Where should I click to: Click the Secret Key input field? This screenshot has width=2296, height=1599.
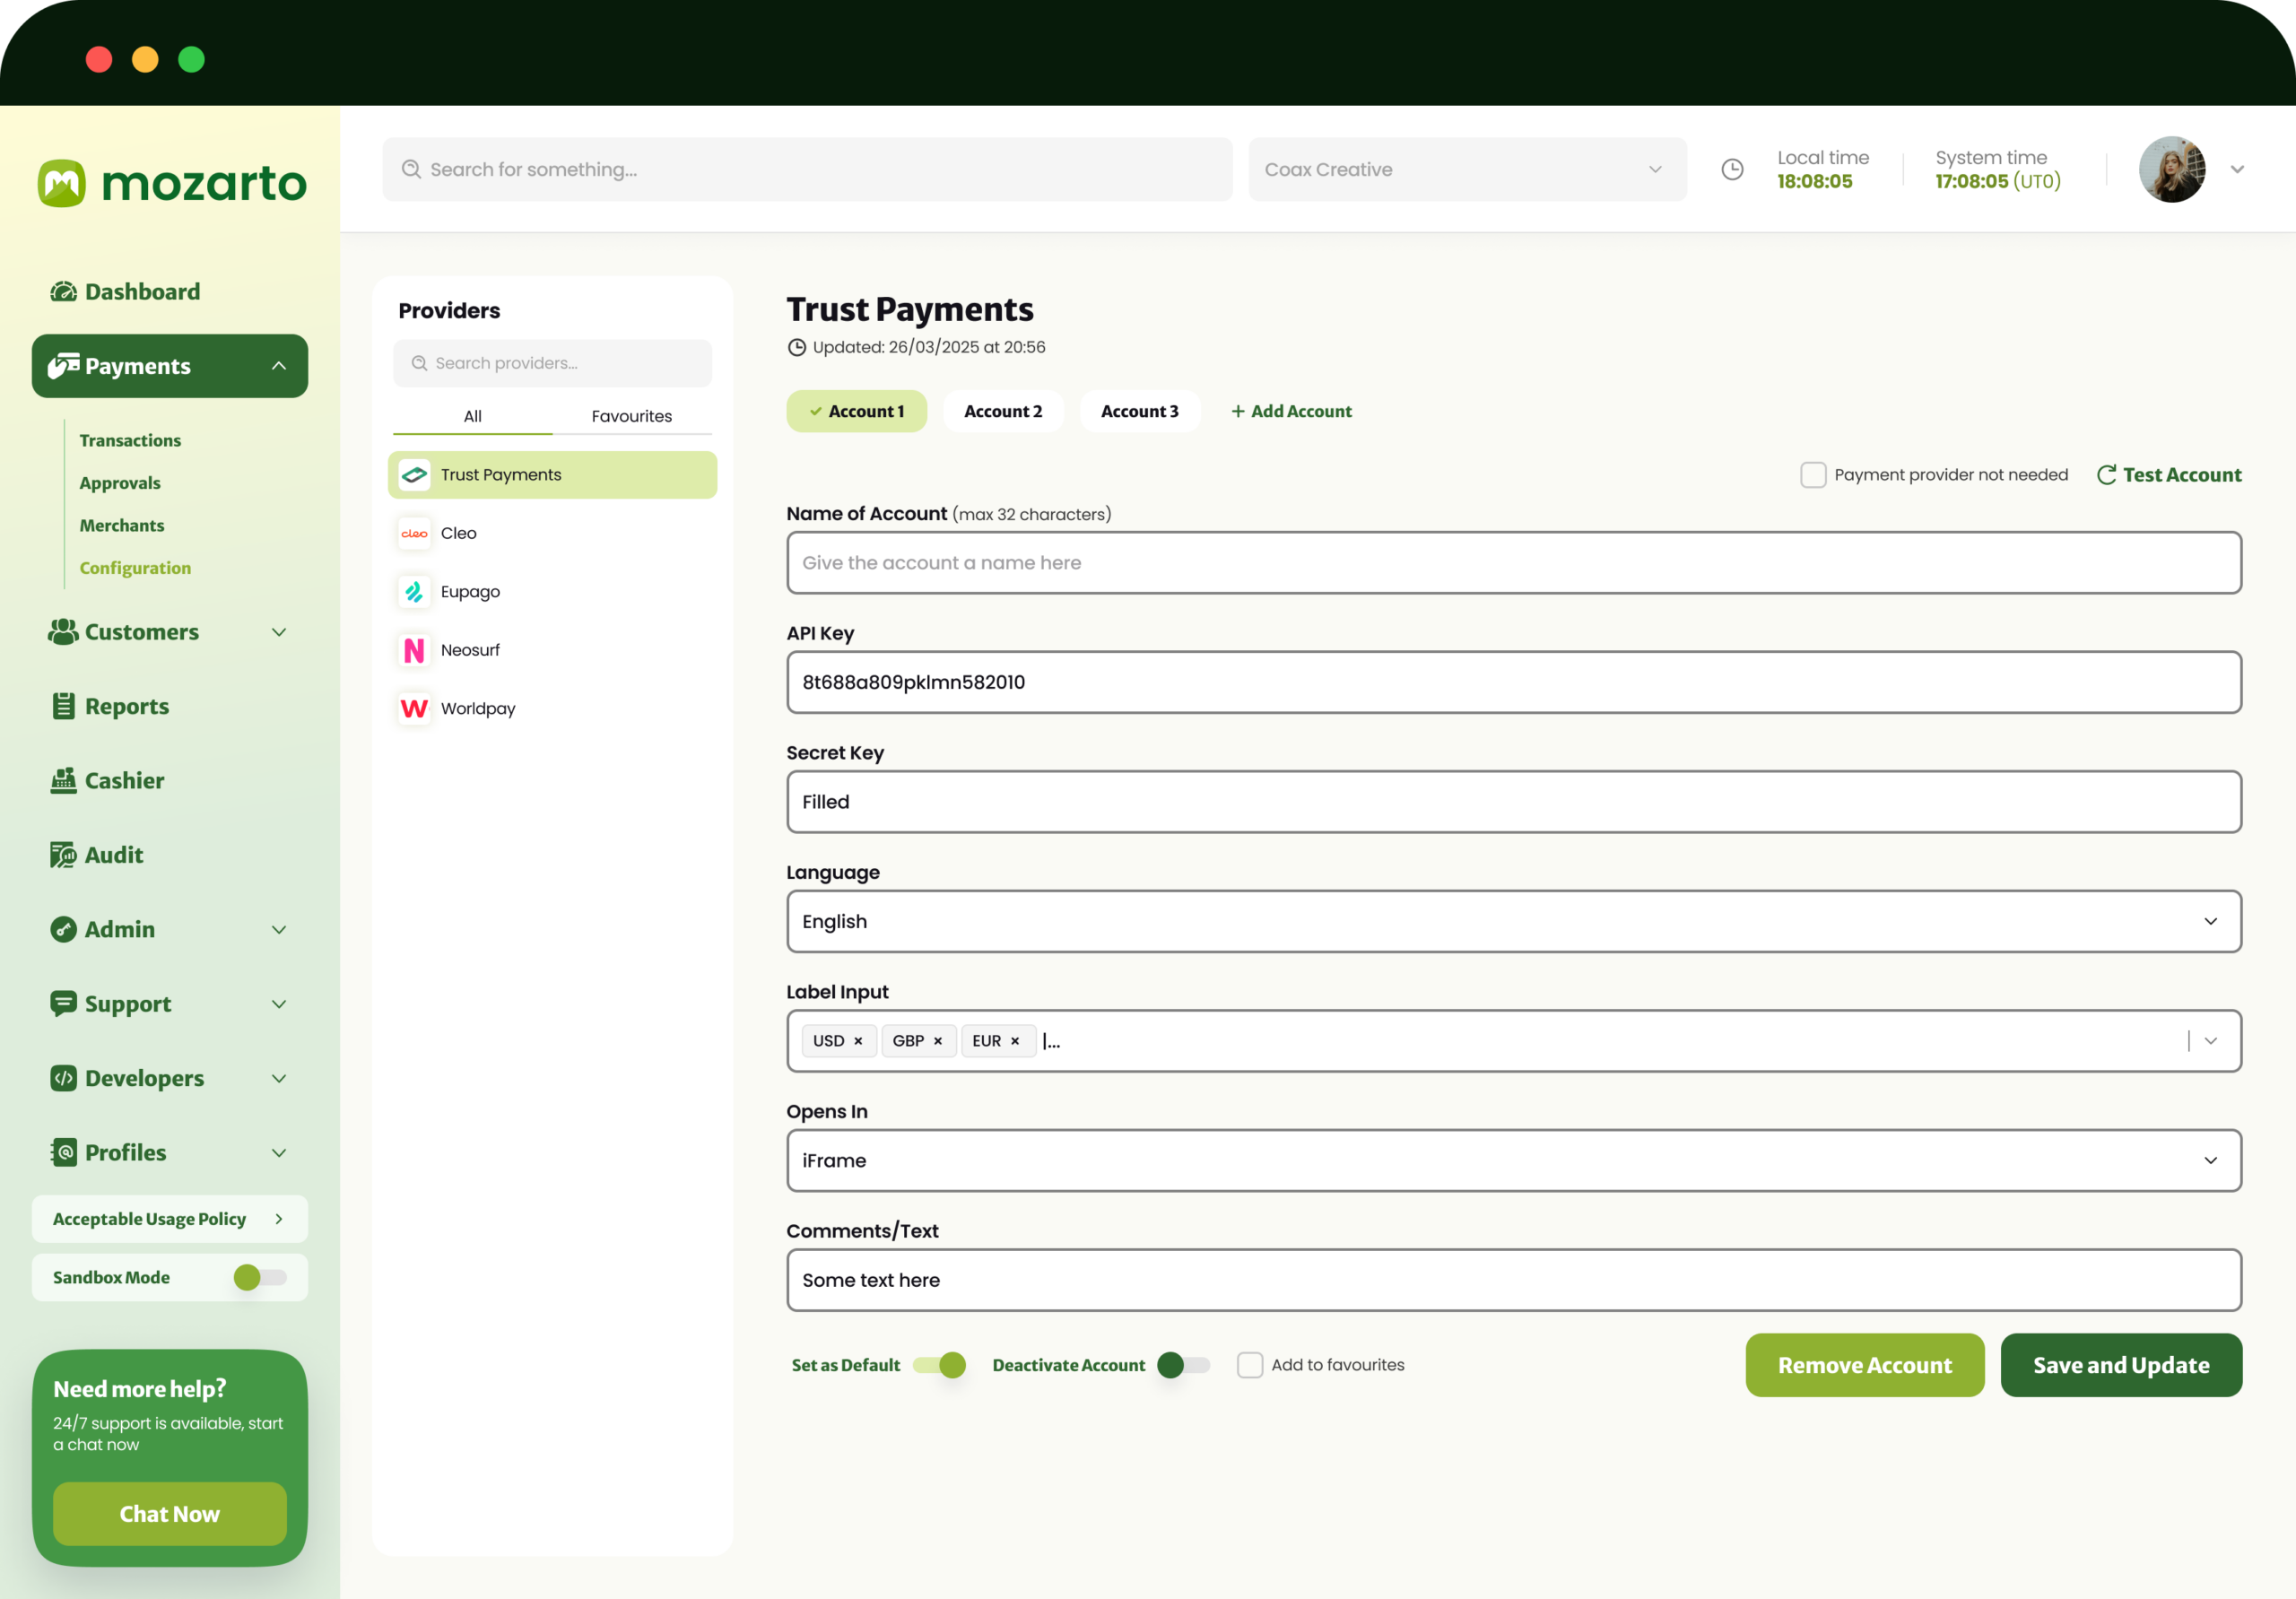[1514, 802]
